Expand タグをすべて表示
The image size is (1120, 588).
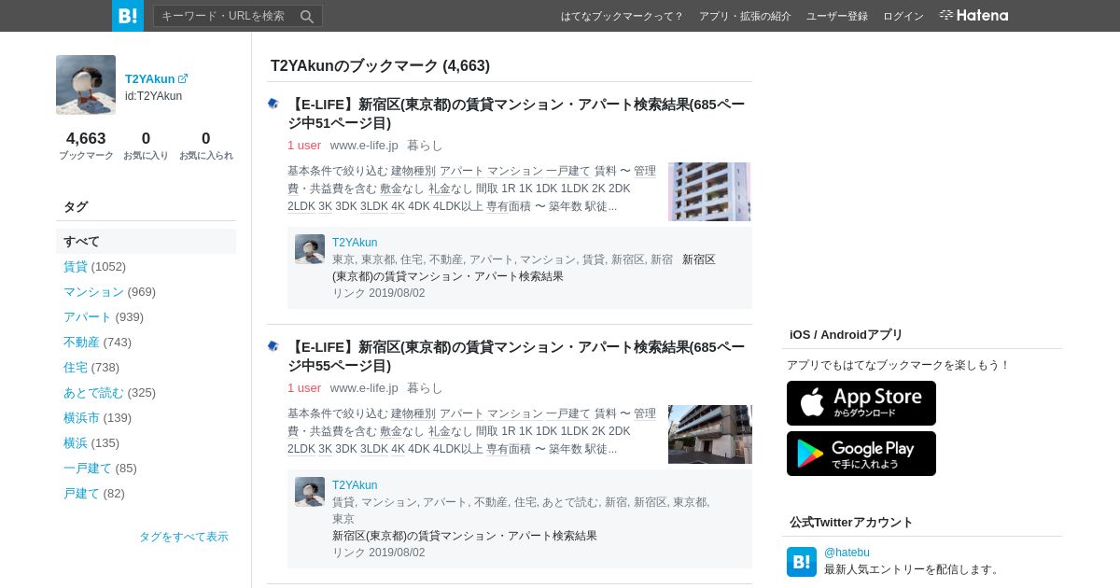coord(184,537)
